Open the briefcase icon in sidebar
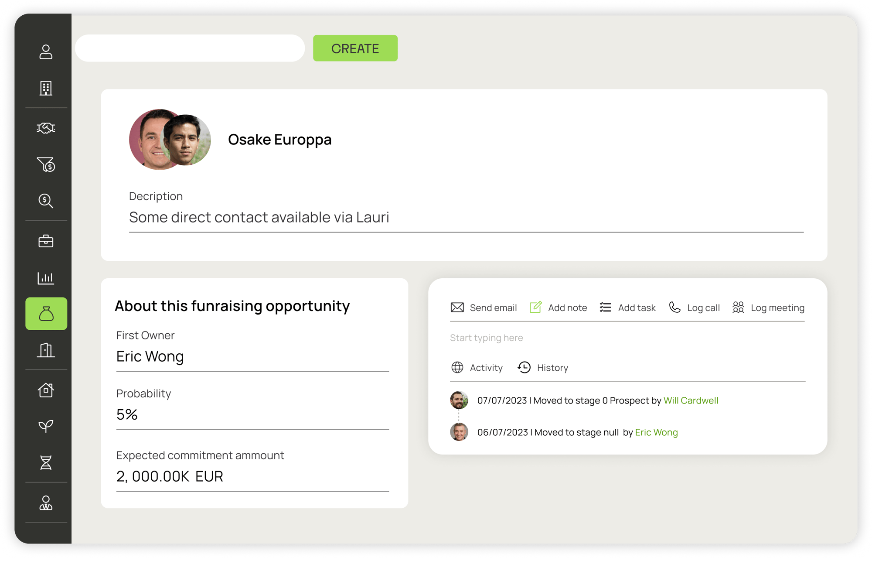The width and height of the screenshot is (872, 564). 46,241
